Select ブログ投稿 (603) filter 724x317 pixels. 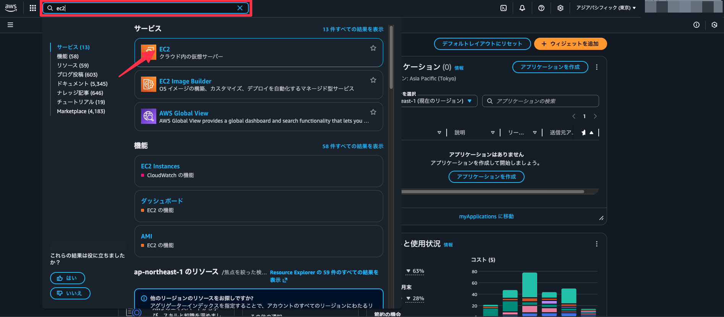pos(77,75)
